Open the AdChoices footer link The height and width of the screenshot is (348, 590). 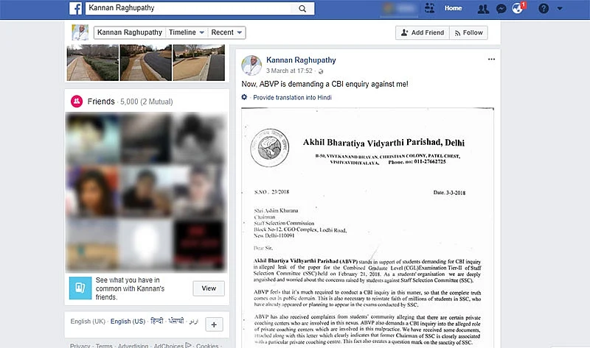pos(173,345)
